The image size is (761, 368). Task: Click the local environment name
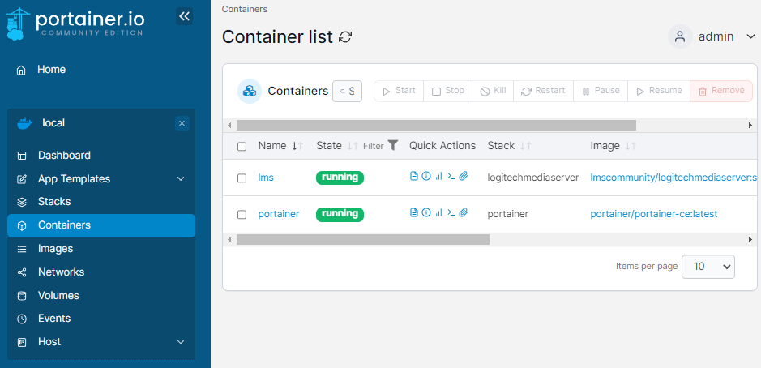53,123
